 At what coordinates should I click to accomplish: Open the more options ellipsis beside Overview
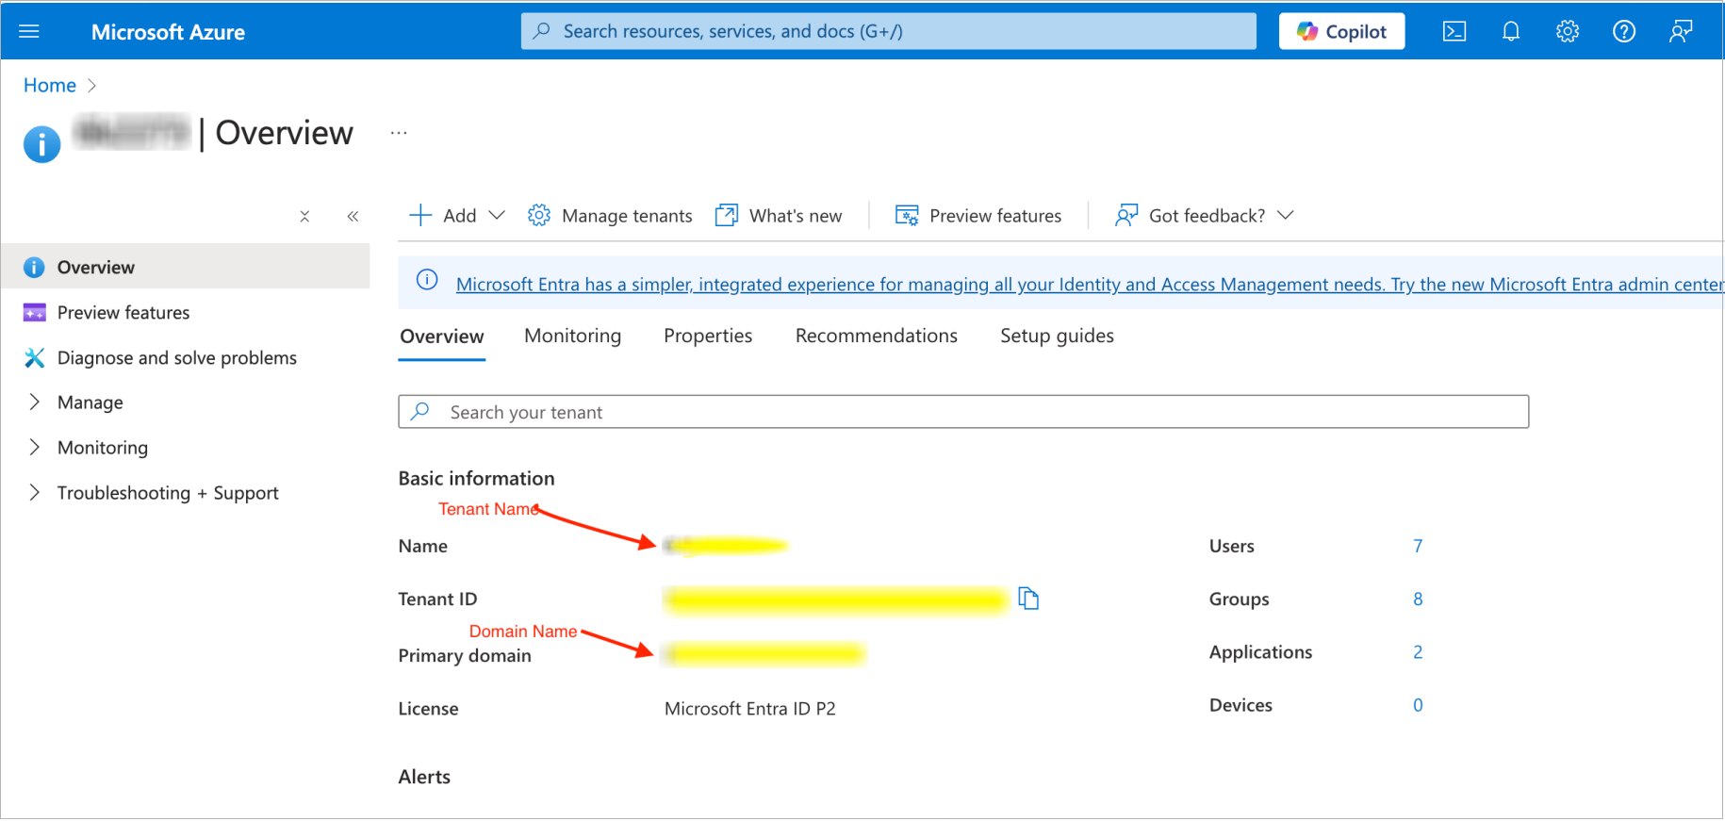[399, 133]
